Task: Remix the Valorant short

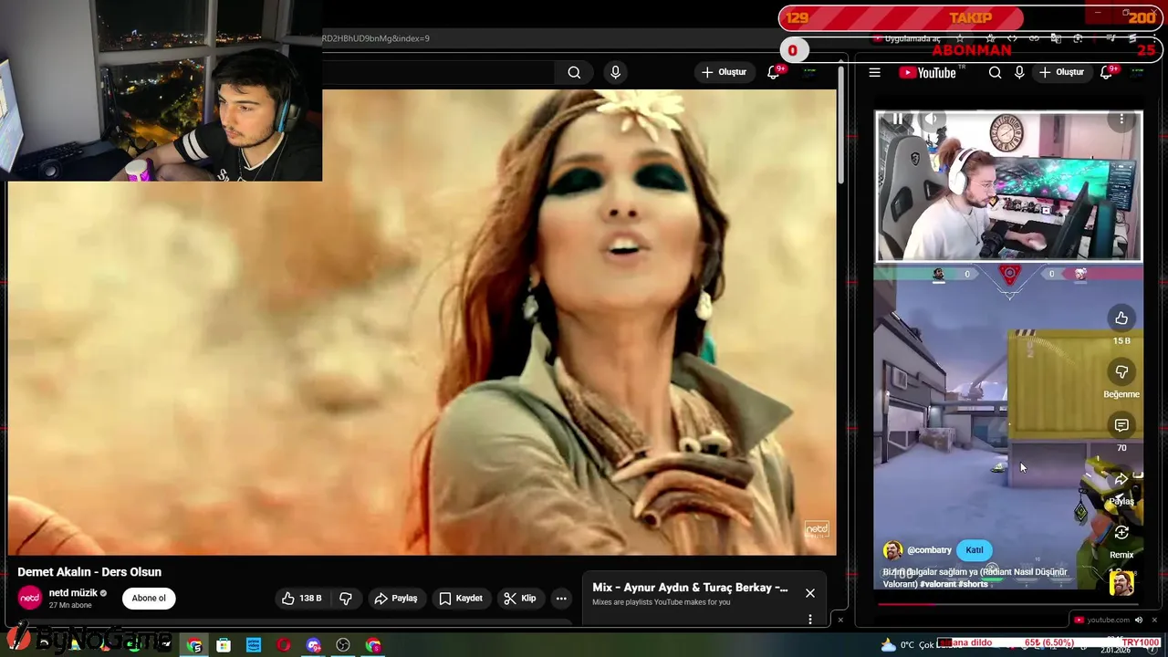Action: pyautogui.click(x=1121, y=532)
